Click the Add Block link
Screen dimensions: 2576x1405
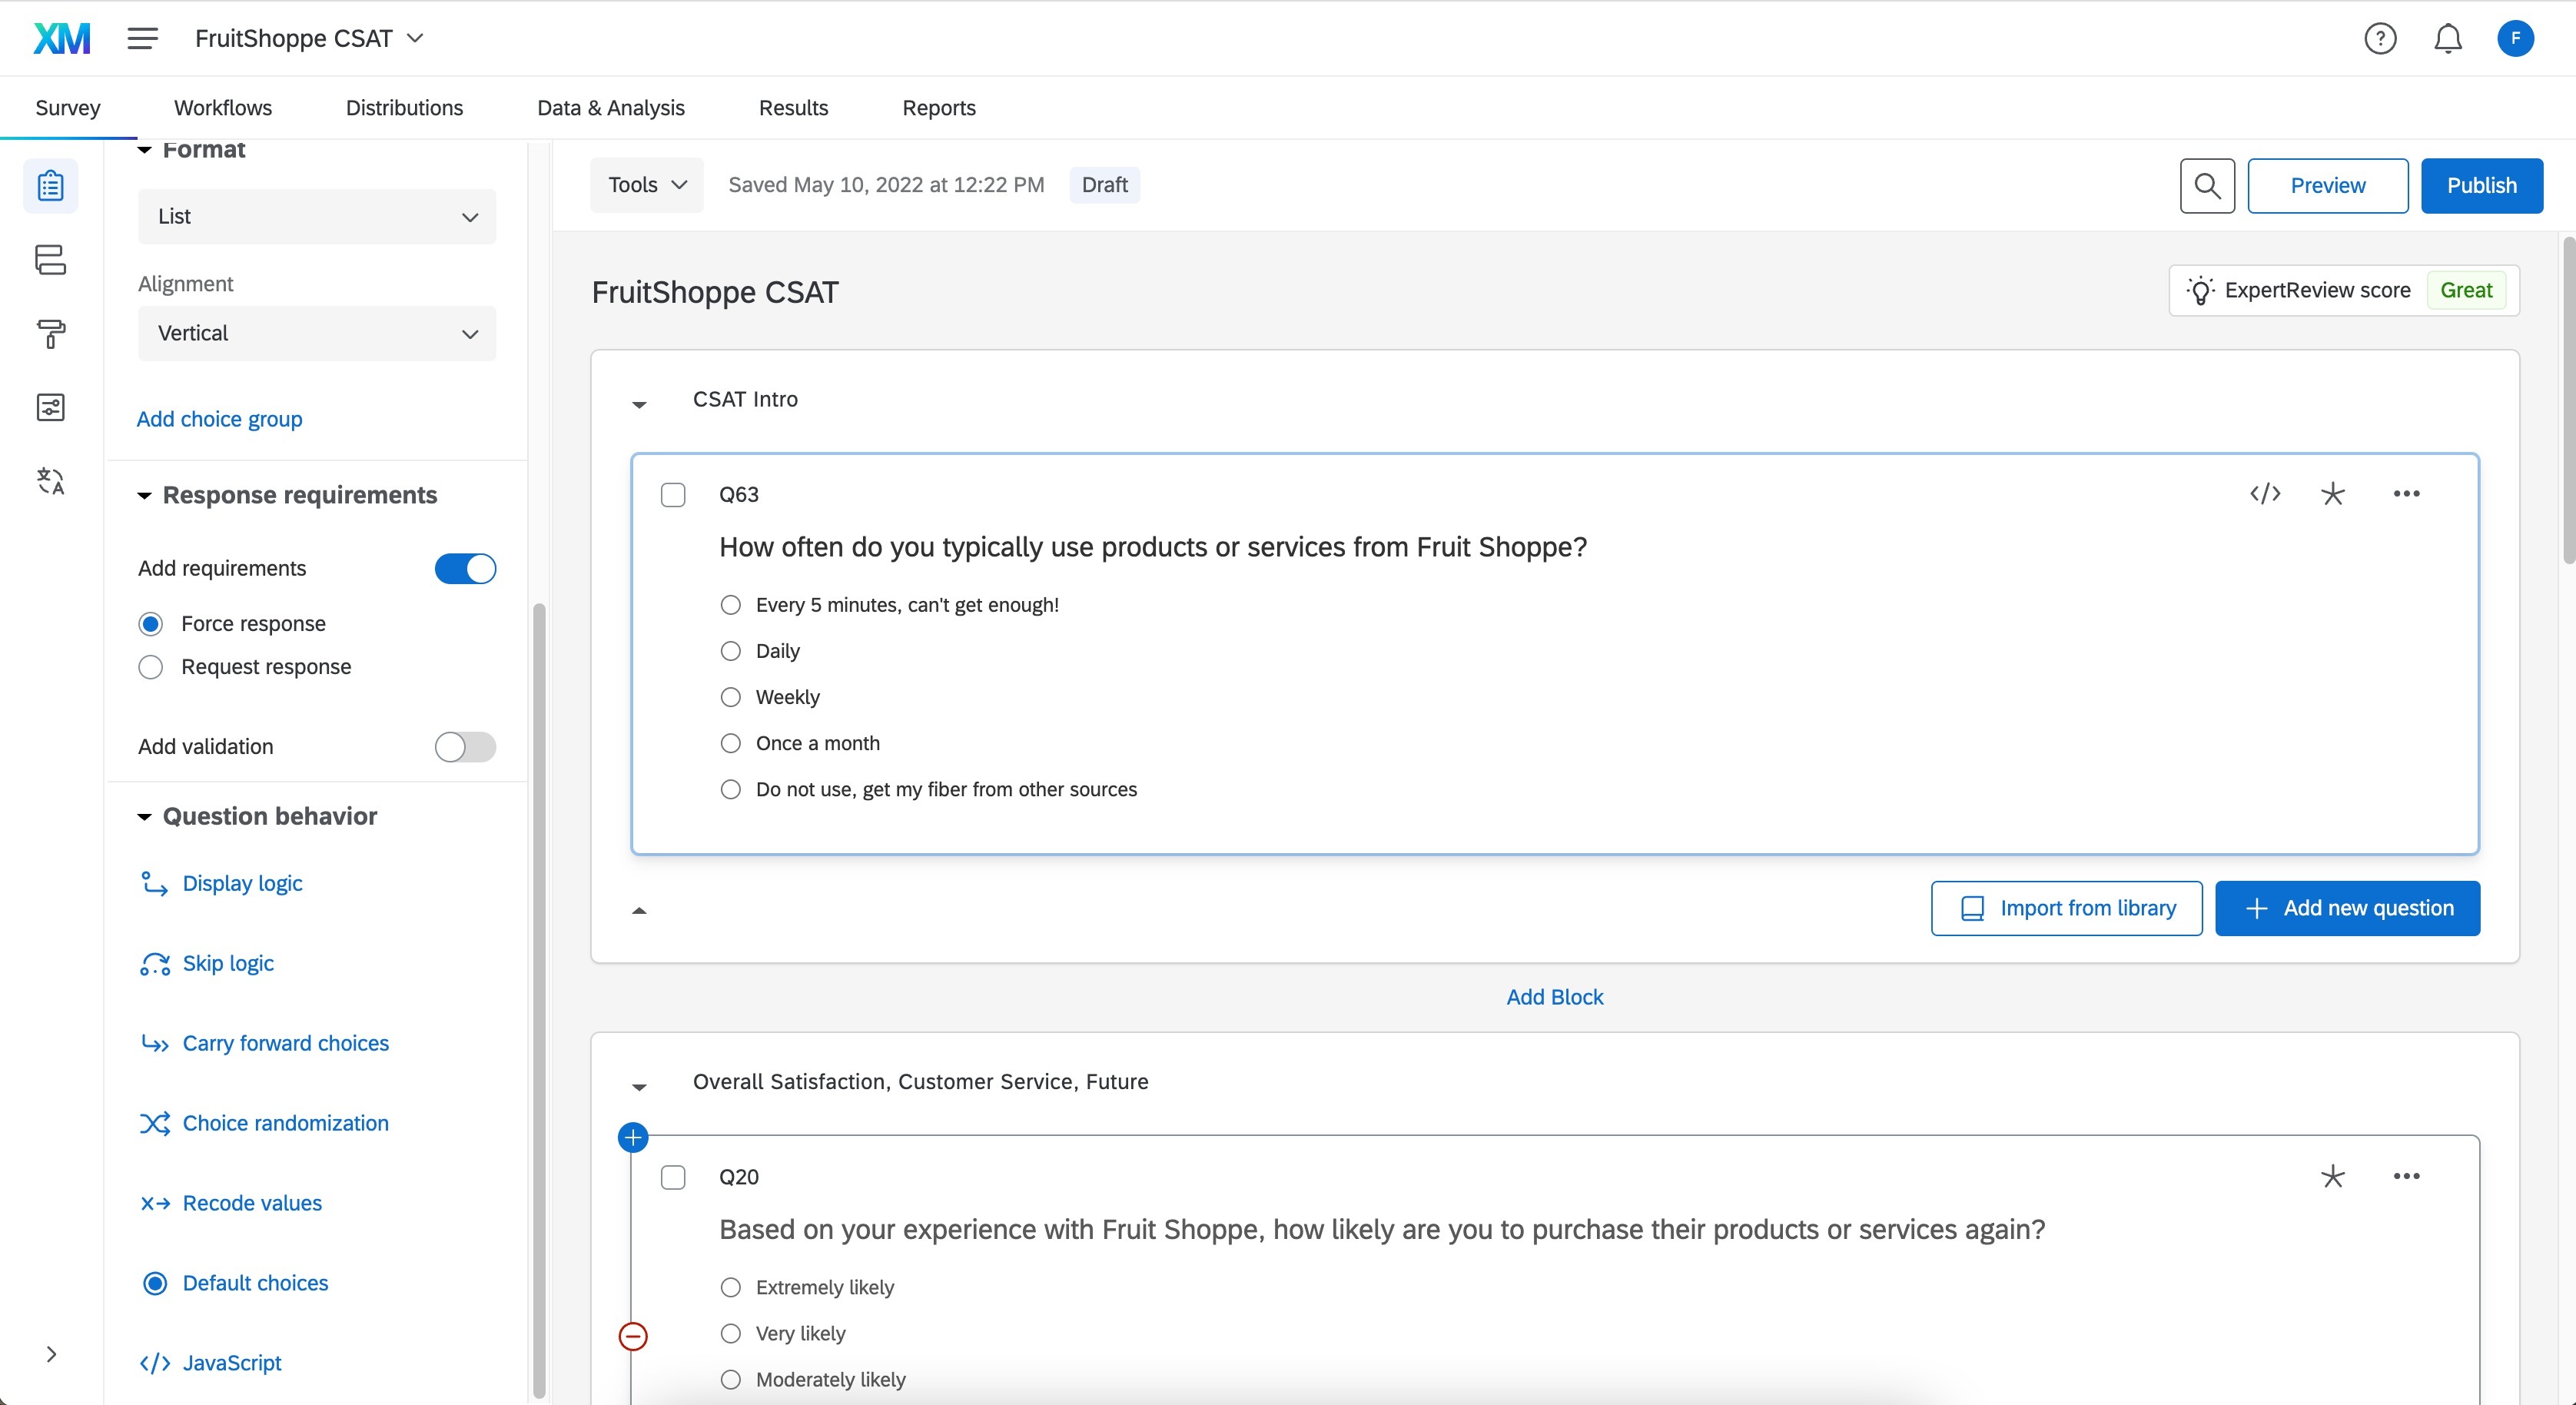(x=1554, y=997)
